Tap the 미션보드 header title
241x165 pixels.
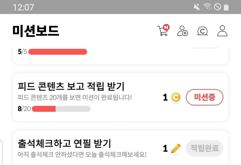click(x=36, y=31)
